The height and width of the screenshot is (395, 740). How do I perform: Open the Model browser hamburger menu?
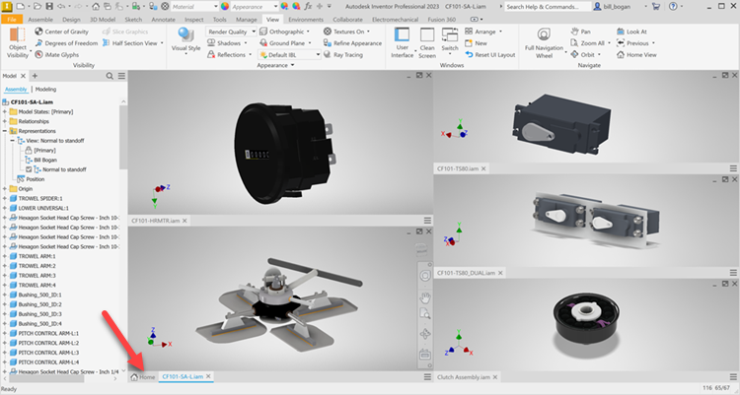(x=121, y=76)
